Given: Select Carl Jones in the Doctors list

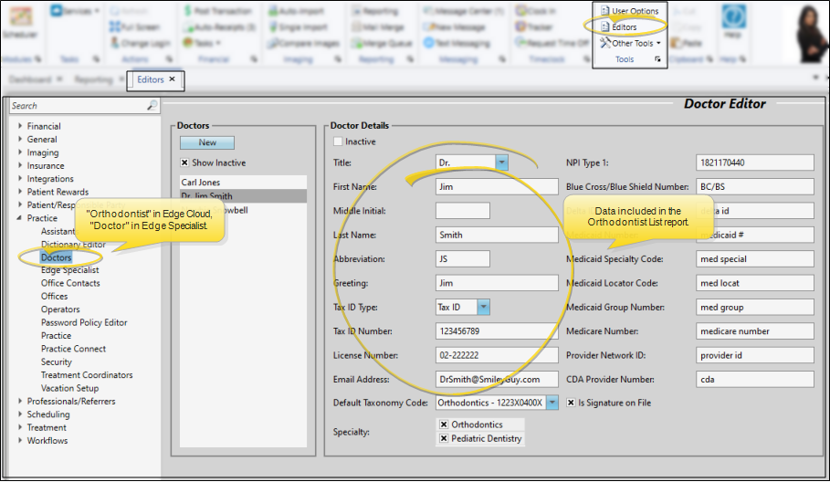Looking at the screenshot, I should 201,183.
